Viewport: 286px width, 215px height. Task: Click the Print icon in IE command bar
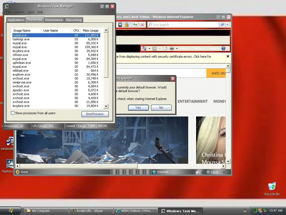[172, 48]
